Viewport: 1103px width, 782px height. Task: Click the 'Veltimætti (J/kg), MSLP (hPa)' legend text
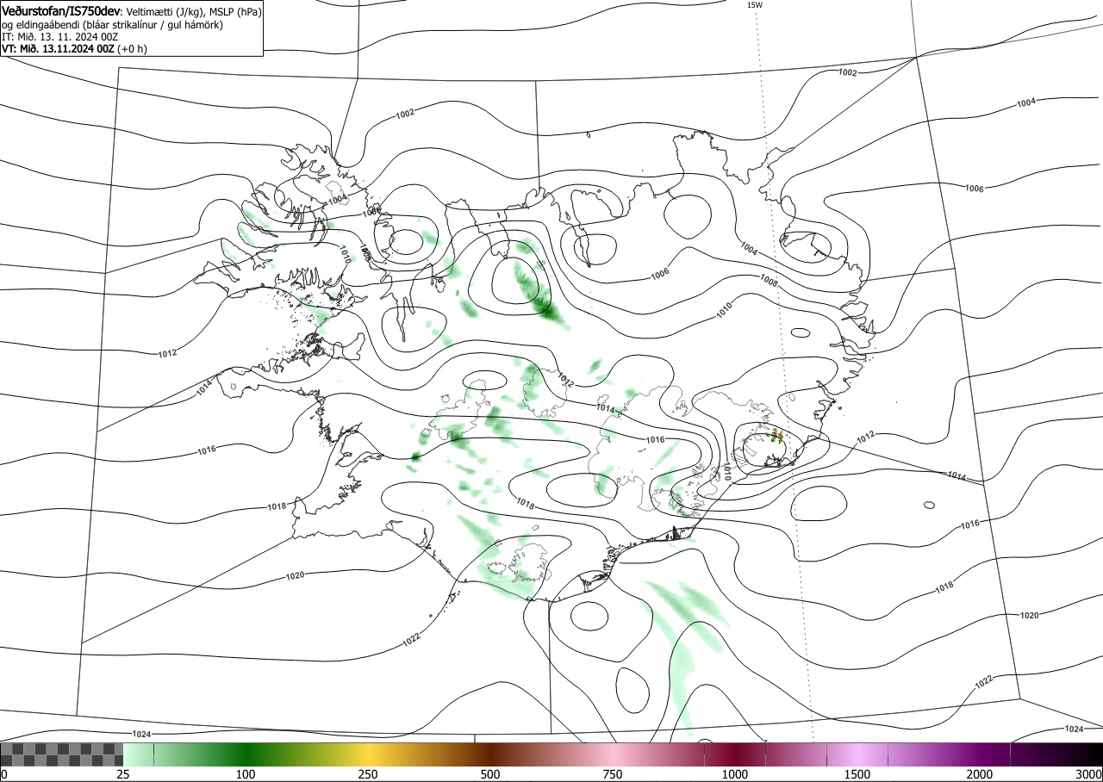[193, 12]
